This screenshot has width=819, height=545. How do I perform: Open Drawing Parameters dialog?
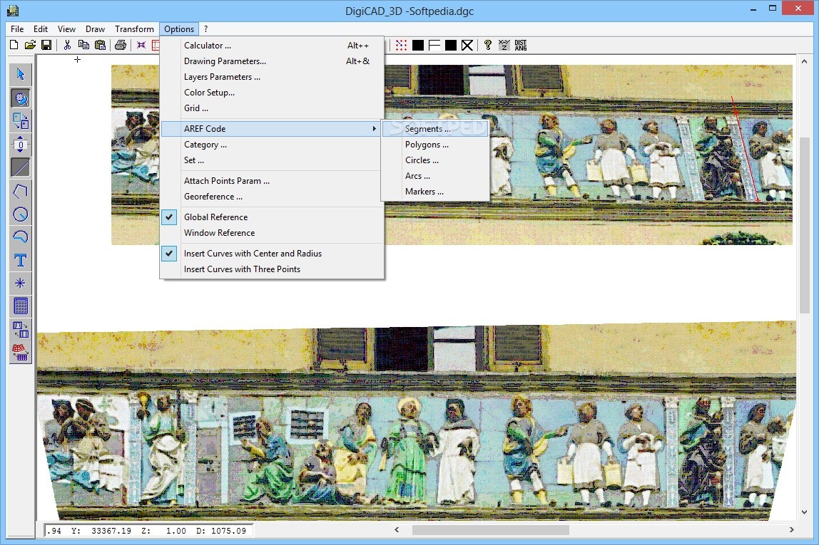[x=272, y=61]
